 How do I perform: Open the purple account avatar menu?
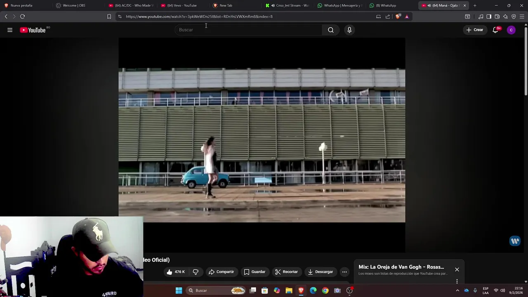[511, 30]
